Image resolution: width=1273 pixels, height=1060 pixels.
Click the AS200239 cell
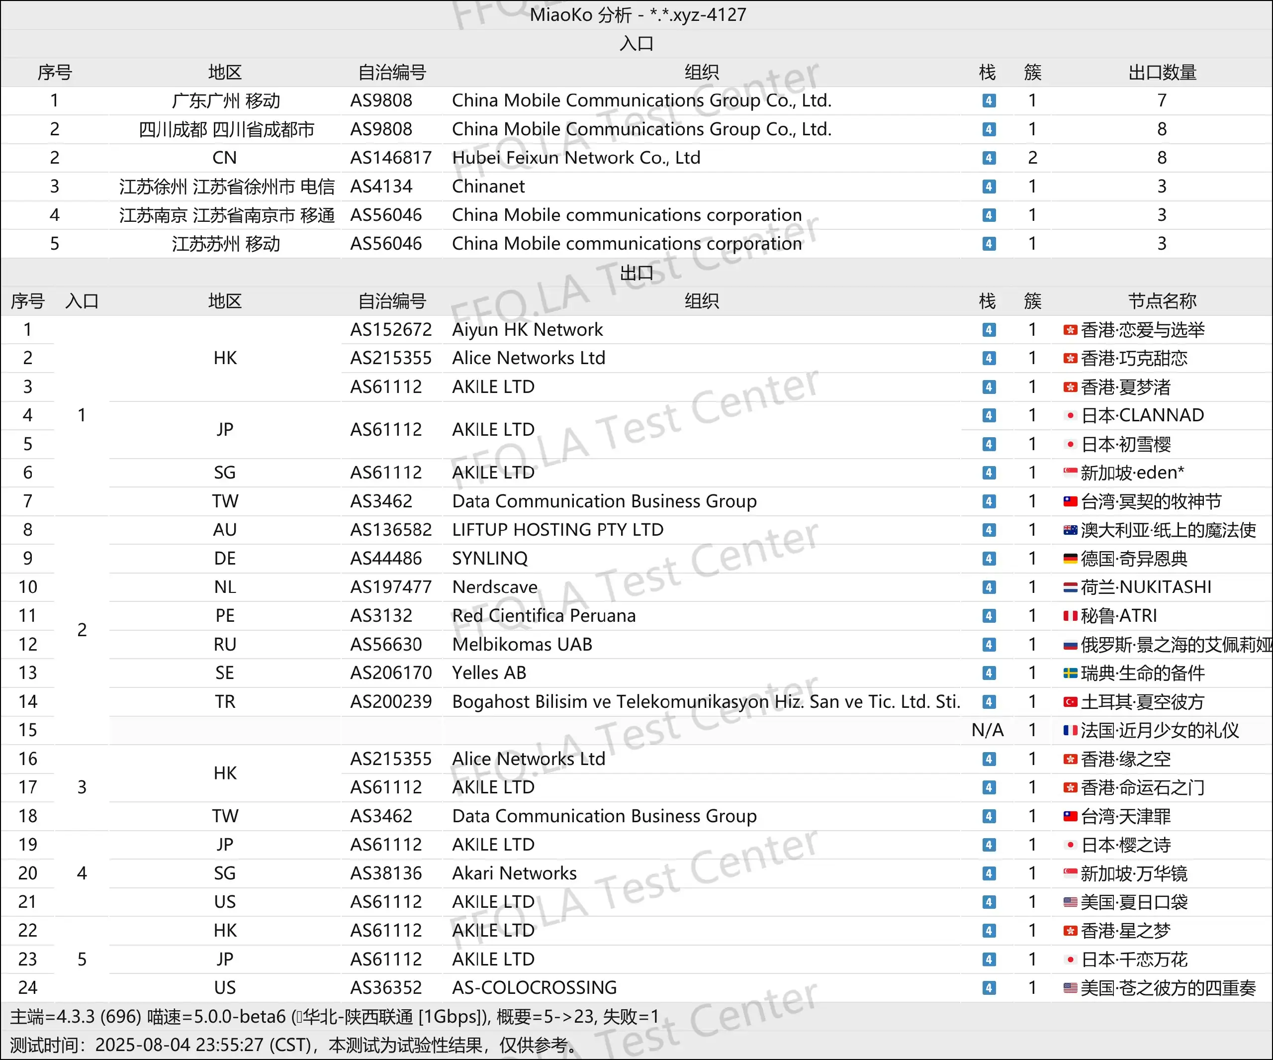click(x=391, y=702)
